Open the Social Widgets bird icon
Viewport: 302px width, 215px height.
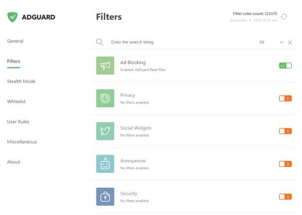[105, 131]
